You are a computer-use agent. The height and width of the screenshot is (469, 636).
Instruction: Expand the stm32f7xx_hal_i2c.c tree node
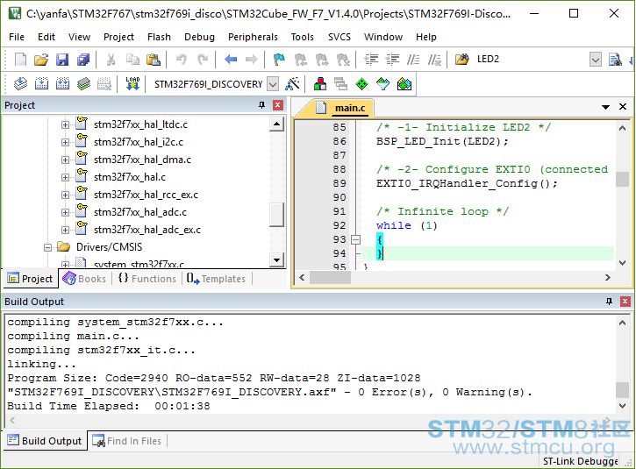pyautogui.click(x=65, y=142)
